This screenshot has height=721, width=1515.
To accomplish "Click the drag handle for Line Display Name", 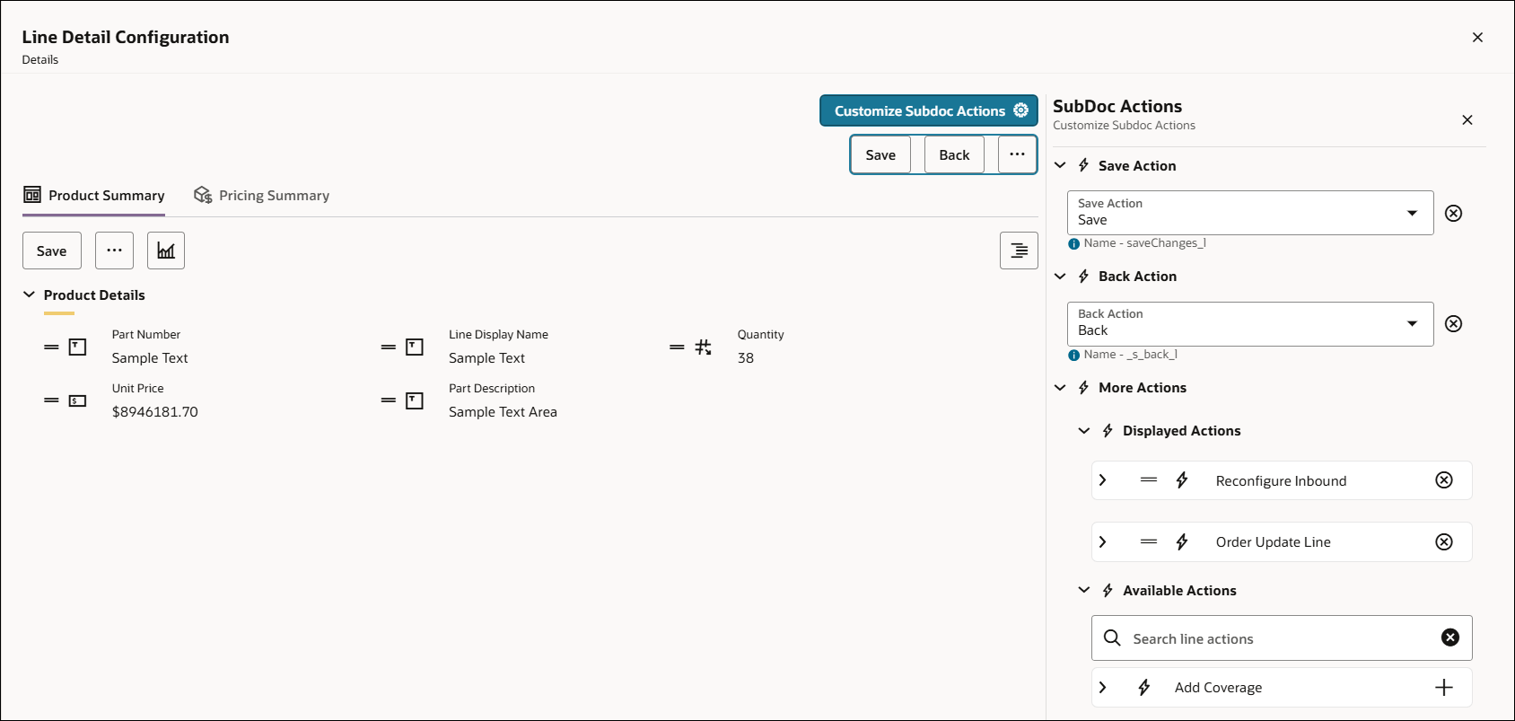I will (389, 347).
